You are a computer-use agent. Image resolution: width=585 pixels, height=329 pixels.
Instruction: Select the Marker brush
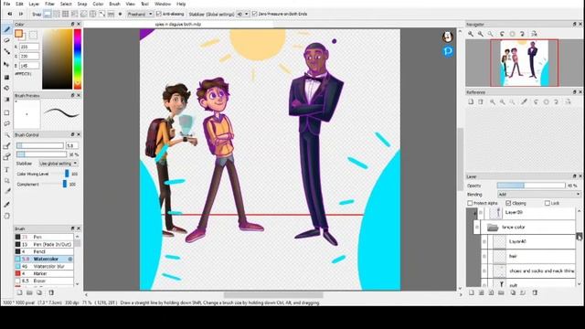click(44, 274)
